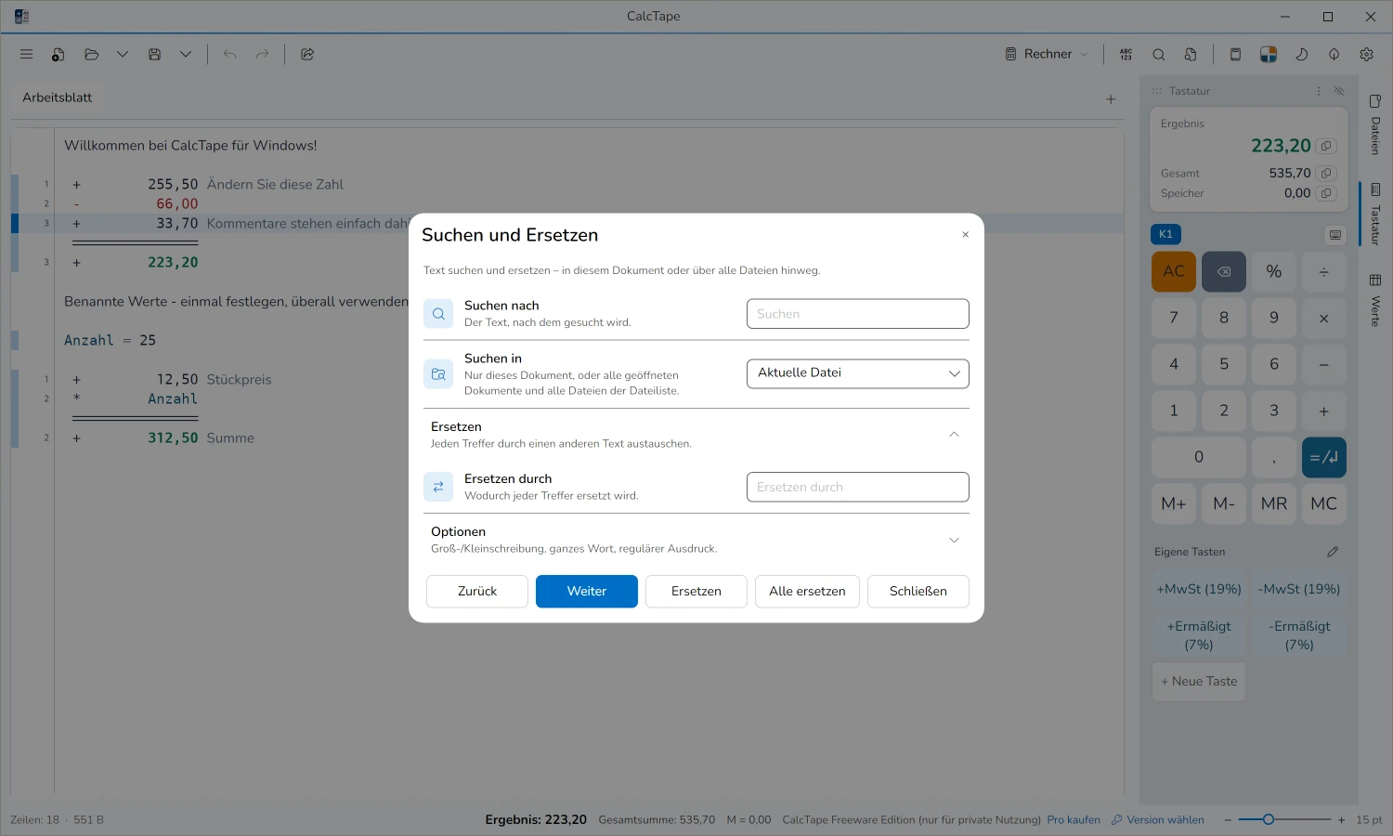Screen dimensions: 1393x836
Task: Click the percent key on keypad
Action: tap(1274, 271)
